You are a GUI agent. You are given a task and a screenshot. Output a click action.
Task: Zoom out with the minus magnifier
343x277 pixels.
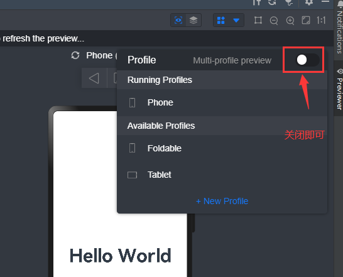(x=274, y=21)
